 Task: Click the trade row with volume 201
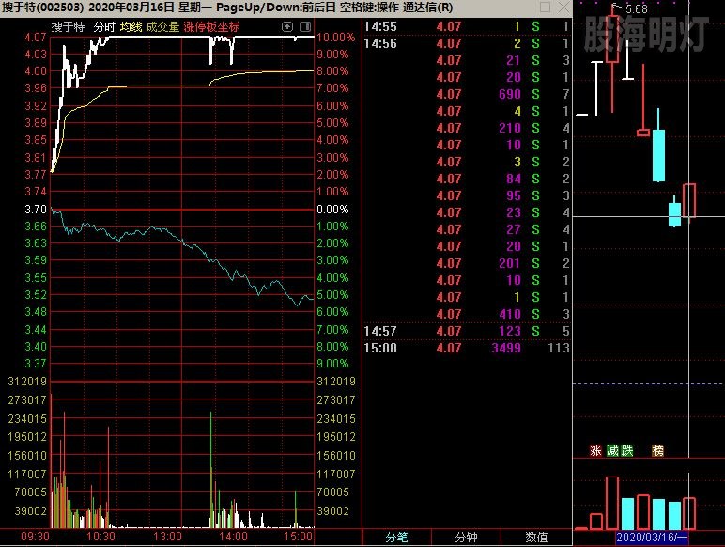click(x=467, y=263)
